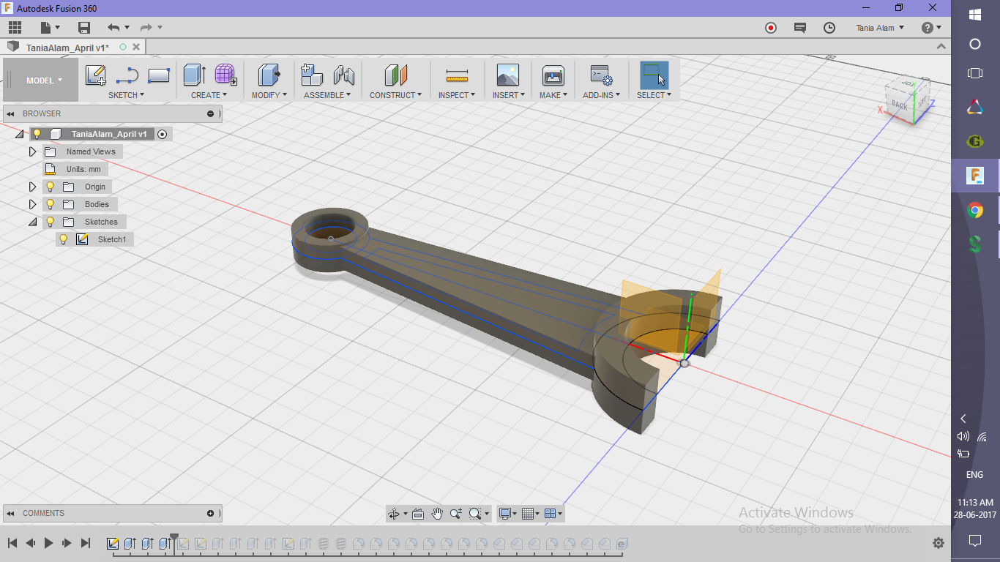Click the Offset Plane construct icon

[x=396, y=75]
